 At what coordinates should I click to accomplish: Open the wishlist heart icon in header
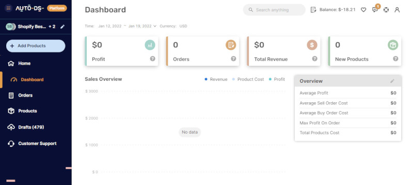pos(363,10)
